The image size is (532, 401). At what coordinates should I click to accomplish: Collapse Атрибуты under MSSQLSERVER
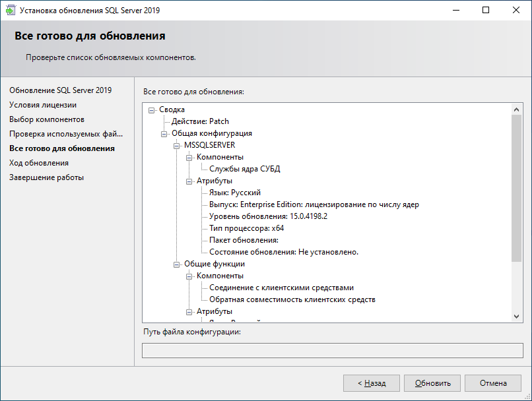pyautogui.click(x=189, y=181)
